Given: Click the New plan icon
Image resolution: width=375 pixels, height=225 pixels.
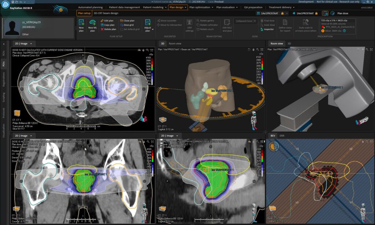Looking at the screenshot, I should click(x=81, y=25).
